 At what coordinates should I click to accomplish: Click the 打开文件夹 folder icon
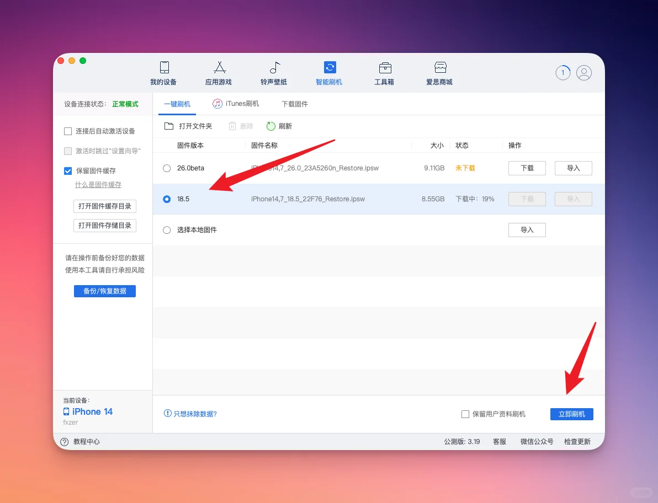click(168, 126)
